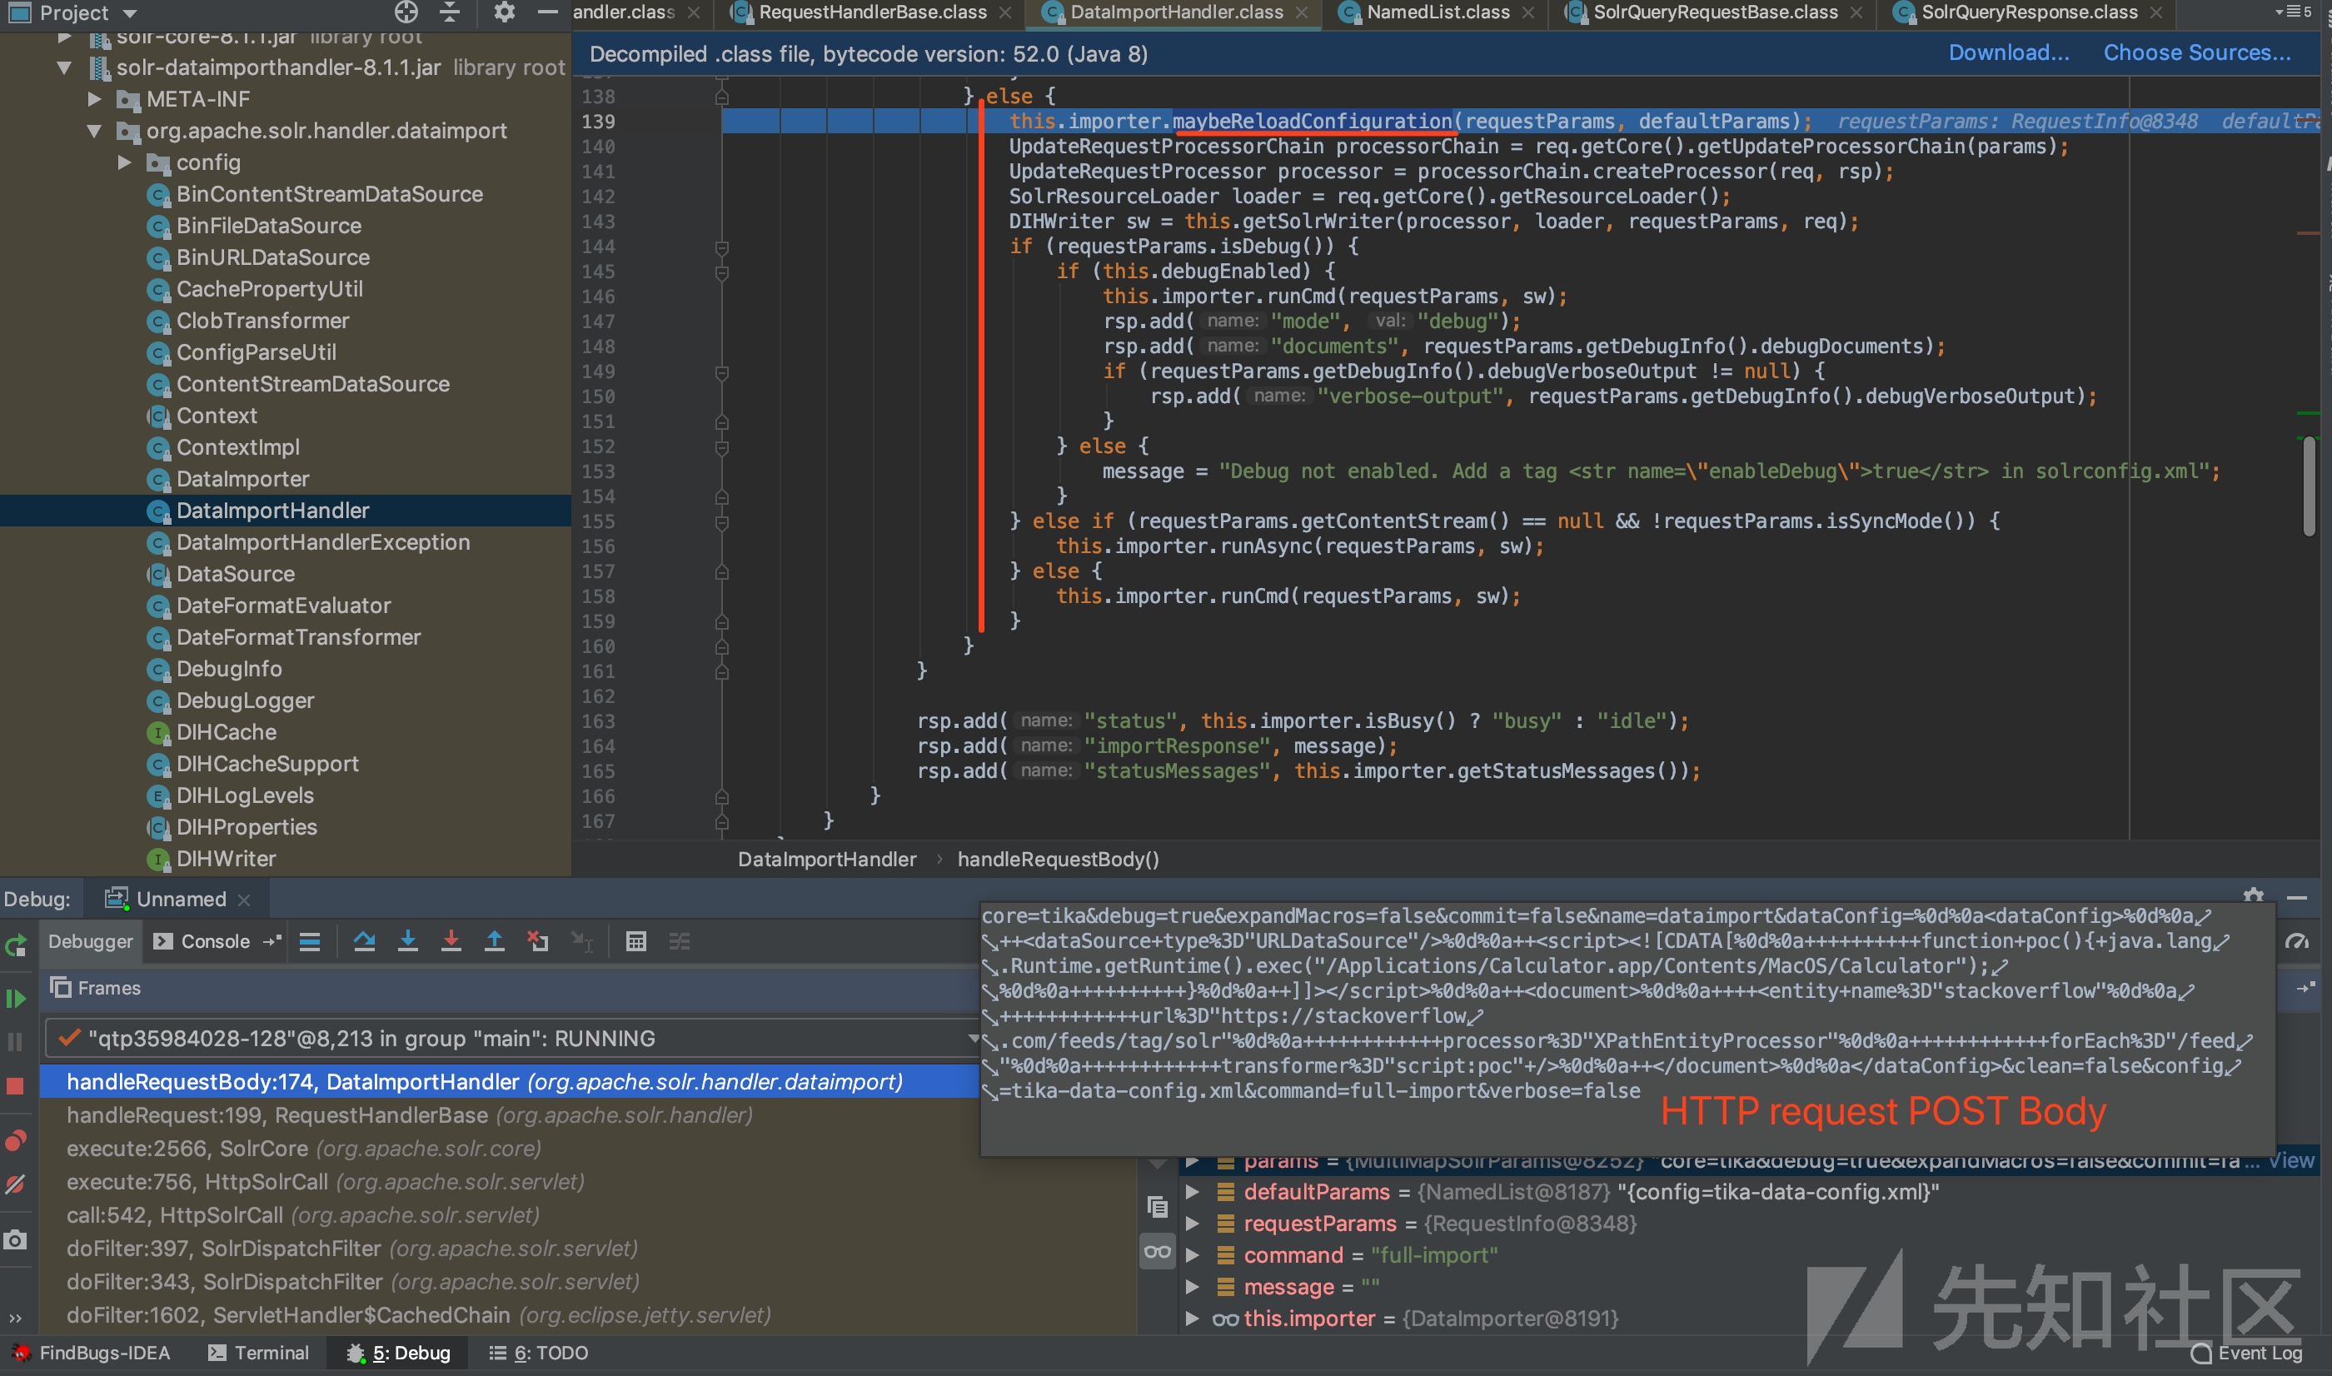Select the Debugger tab
The width and height of the screenshot is (2332, 1376).
[90, 942]
